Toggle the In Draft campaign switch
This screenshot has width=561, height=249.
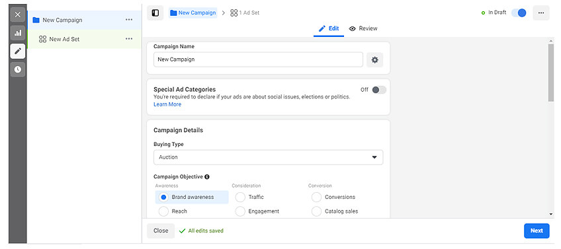519,13
